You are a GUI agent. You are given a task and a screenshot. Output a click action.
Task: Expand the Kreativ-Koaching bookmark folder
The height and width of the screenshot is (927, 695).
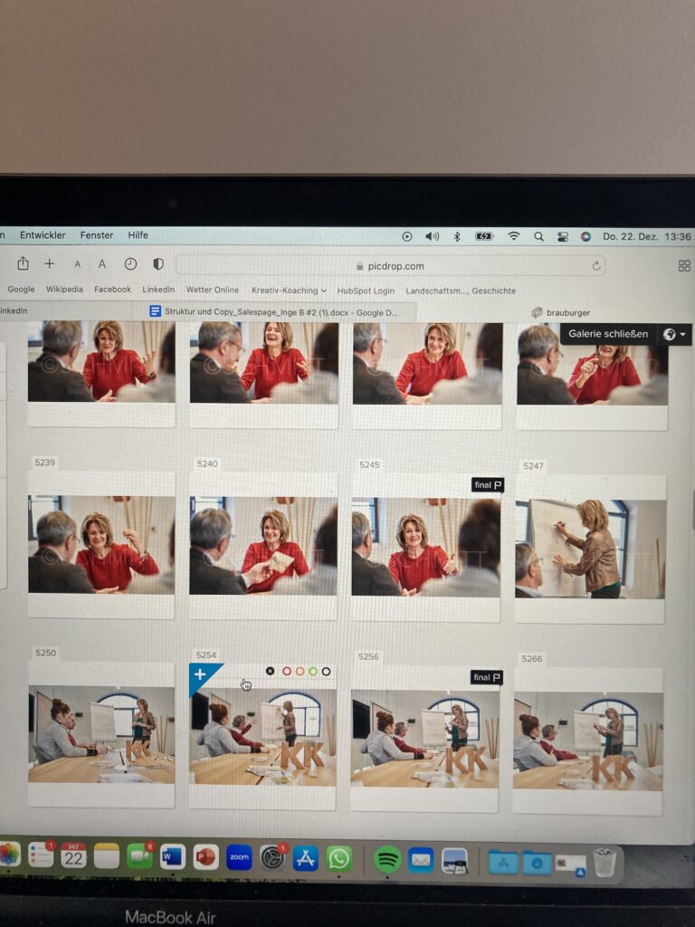[x=289, y=291]
